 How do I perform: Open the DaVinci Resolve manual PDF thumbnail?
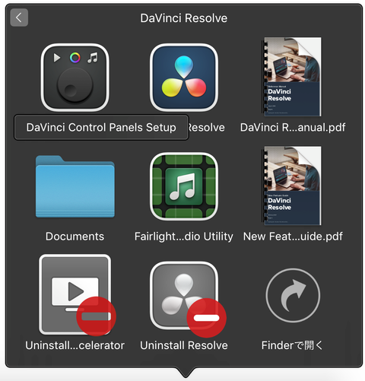click(x=292, y=77)
